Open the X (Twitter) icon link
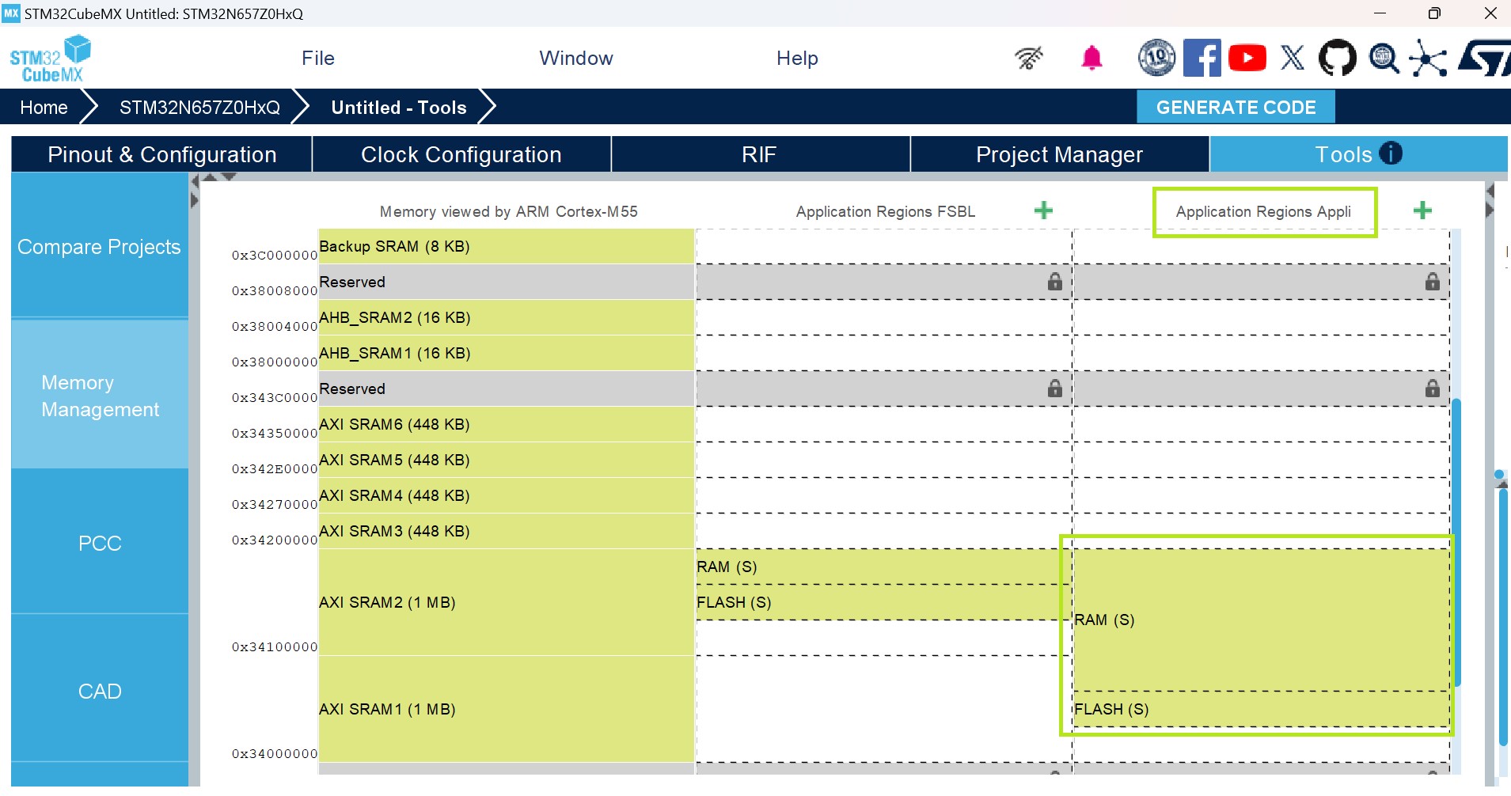 [1293, 58]
